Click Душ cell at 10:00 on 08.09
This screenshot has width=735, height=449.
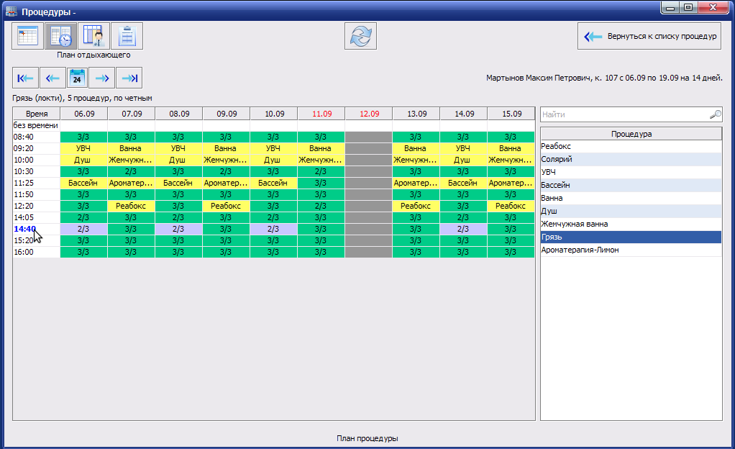click(178, 160)
